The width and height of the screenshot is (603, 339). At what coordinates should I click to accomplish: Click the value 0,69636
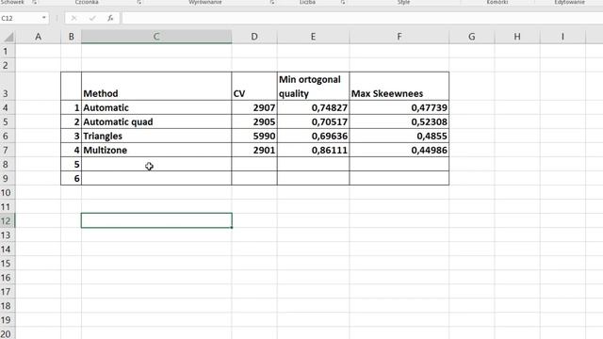pyautogui.click(x=313, y=136)
